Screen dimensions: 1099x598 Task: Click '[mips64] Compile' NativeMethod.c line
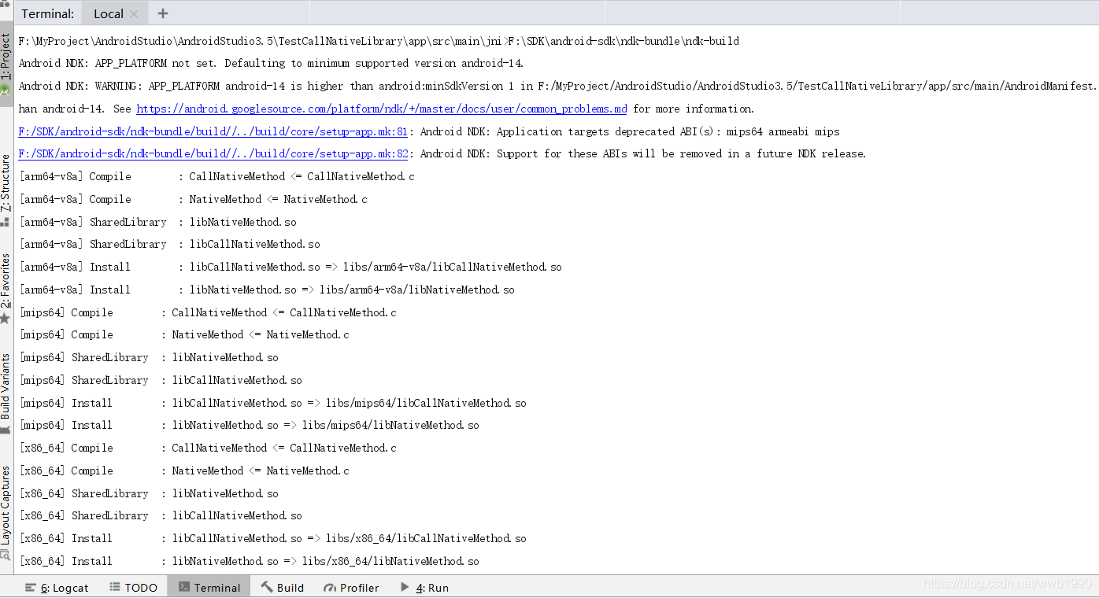[x=184, y=334]
